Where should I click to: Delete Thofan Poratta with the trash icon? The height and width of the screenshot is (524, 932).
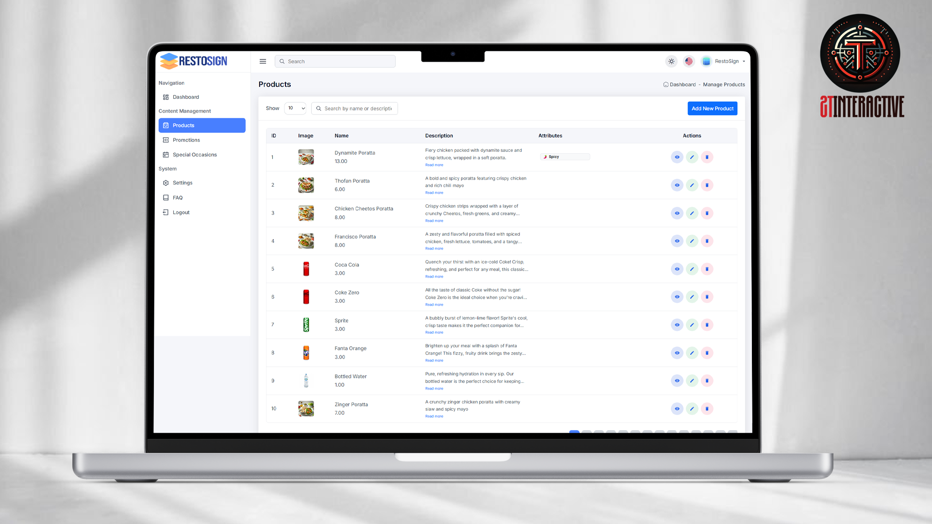pos(707,185)
